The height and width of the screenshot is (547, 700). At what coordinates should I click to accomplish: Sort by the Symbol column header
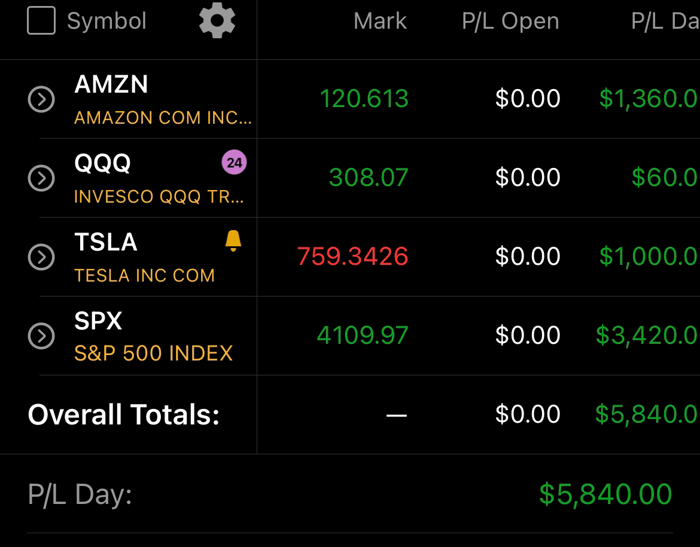106,22
